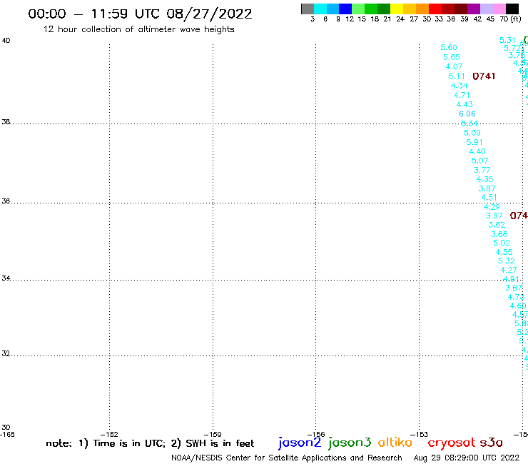
Task: Click the 0741 time marker beside 5.11
Action: [x=484, y=76]
